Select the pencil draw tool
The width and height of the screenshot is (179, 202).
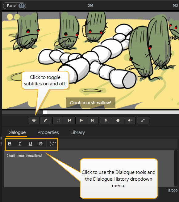45,120
